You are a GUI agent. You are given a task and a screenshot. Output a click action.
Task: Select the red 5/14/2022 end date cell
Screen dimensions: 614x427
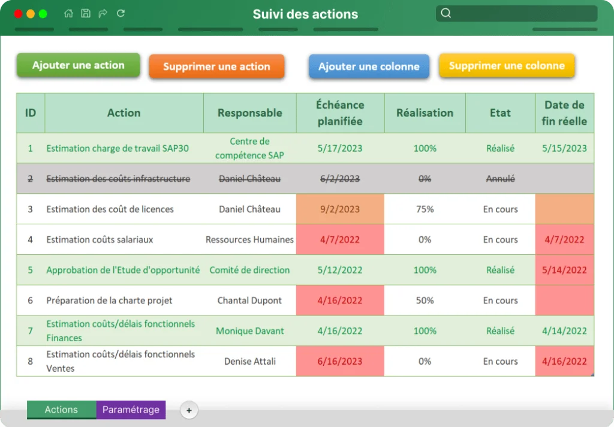pos(565,270)
